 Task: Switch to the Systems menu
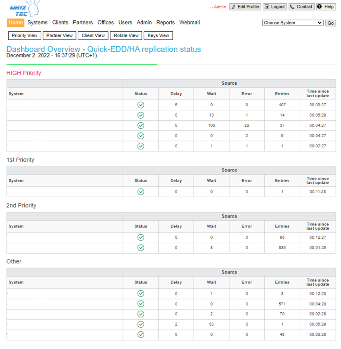point(37,22)
